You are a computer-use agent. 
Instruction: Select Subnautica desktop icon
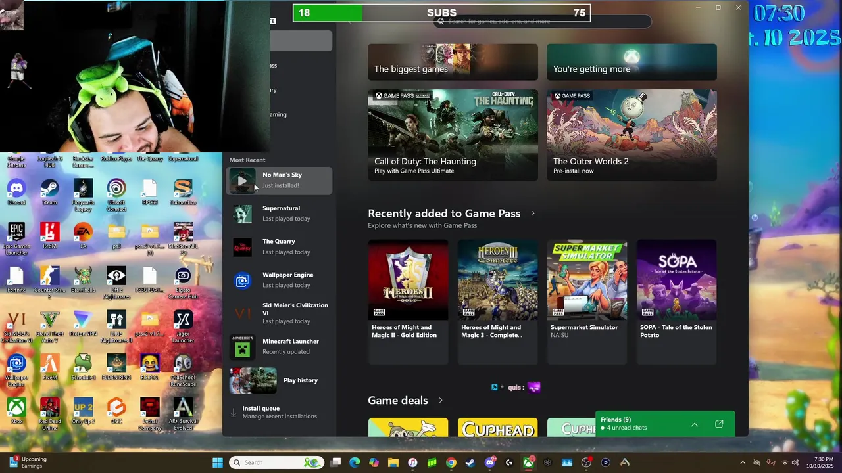(183, 192)
